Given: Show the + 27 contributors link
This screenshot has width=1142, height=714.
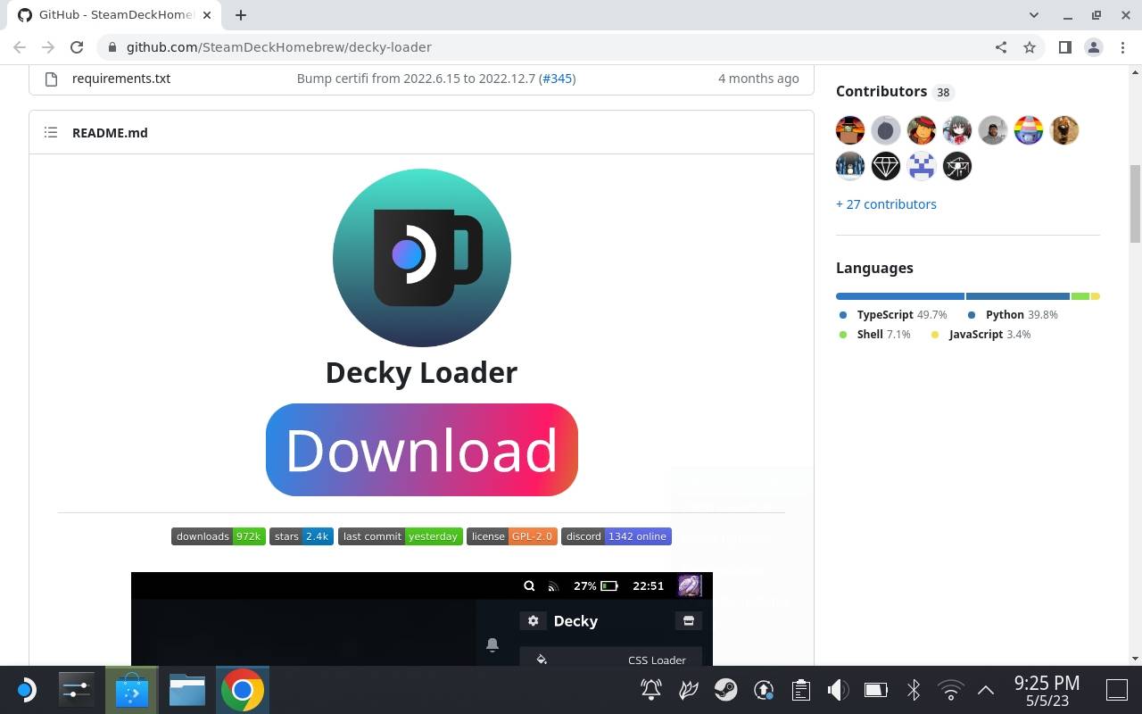Looking at the screenshot, I should click(886, 204).
